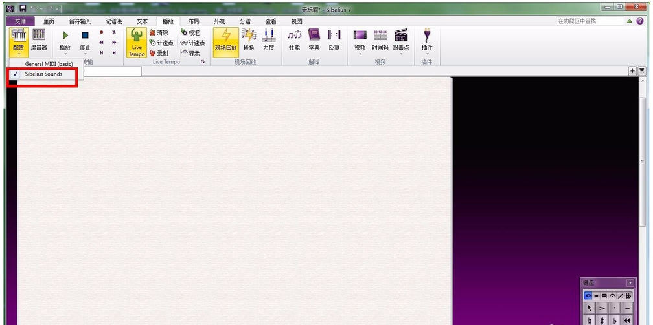Screen dimensions: 653x325
Task: Stop playback with the blue 停止 square
Action: click(x=85, y=36)
